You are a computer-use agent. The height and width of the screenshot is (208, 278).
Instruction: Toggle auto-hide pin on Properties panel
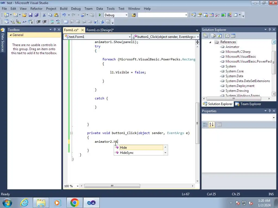[270, 111]
